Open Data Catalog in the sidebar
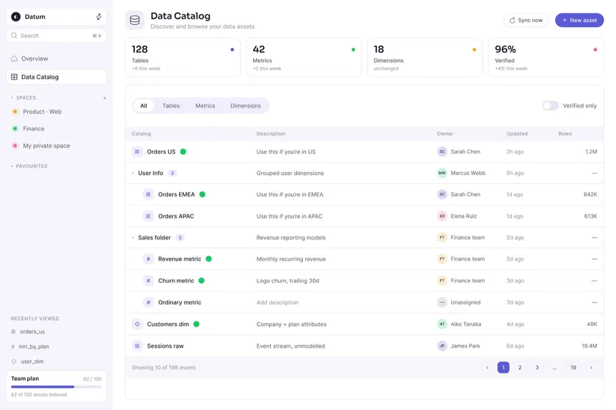Screen dimensions: 616x410 [x=56, y=77]
